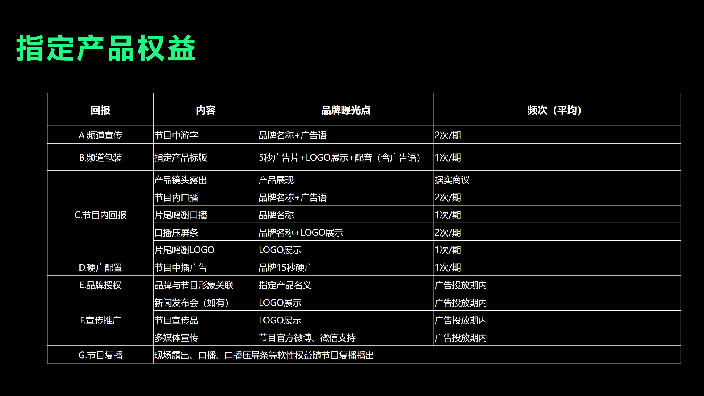Select the 品牌15秒硬广 cell
This screenshot has height=396, width=704.
[x=346, y=267]
